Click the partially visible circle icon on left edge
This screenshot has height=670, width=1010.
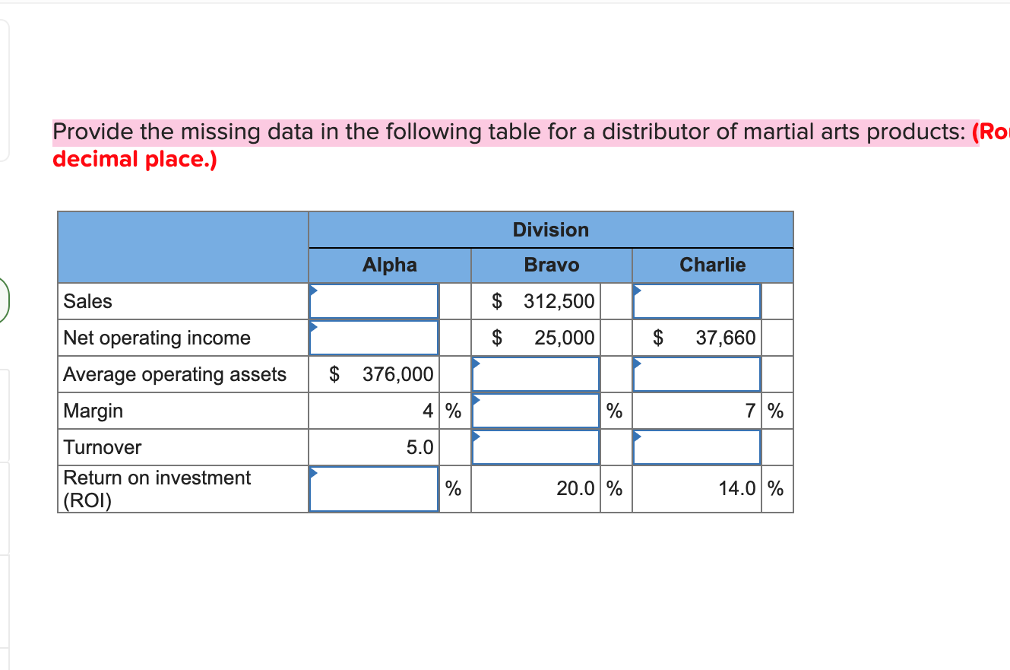[2, 300]
